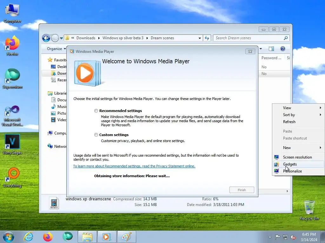The height and width of the screenshot is (243, 325).
Task: Click Downloads in the Explorer breadcrumb
Action: (x=86, y=38)
